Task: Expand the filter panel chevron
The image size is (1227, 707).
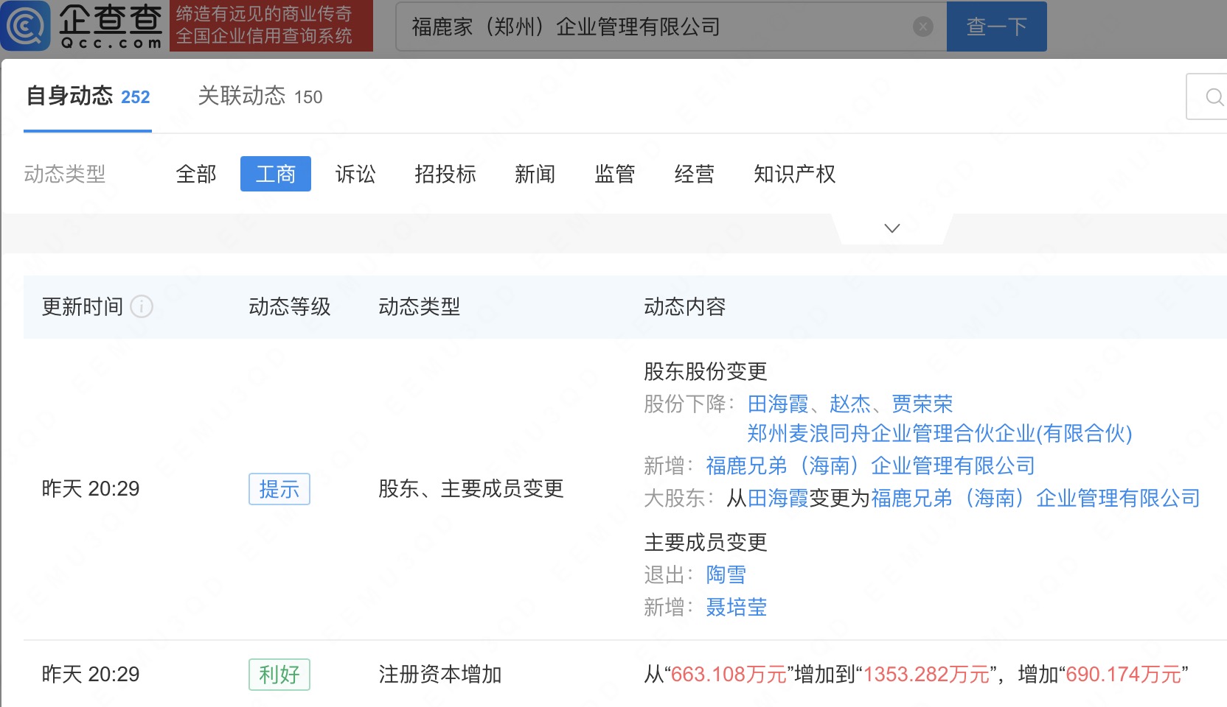Action: point(891,228)
